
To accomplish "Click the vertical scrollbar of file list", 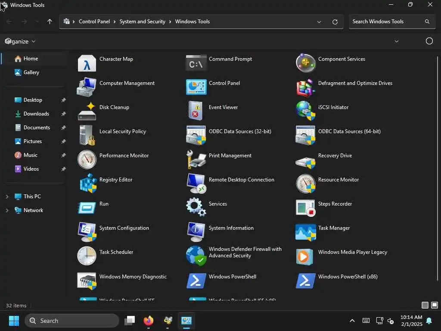I will [438, 169].
